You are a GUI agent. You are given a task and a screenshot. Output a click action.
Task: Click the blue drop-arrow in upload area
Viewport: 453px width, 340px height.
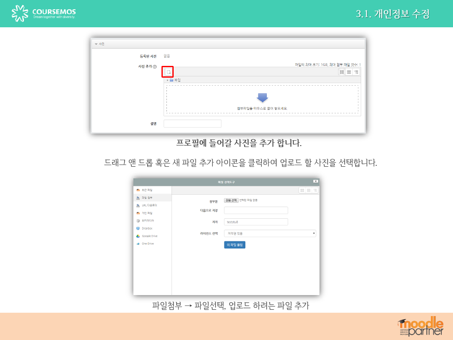tap(262, 98)
